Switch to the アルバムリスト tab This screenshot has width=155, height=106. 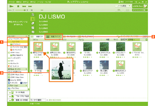[x=70, y=37]
